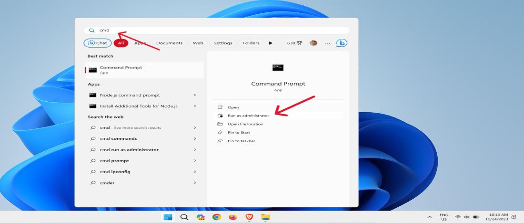Viewport: 524px width, 223px height.
Task: Click the Install Additional Tools app icon
Action: coord(92,106)
